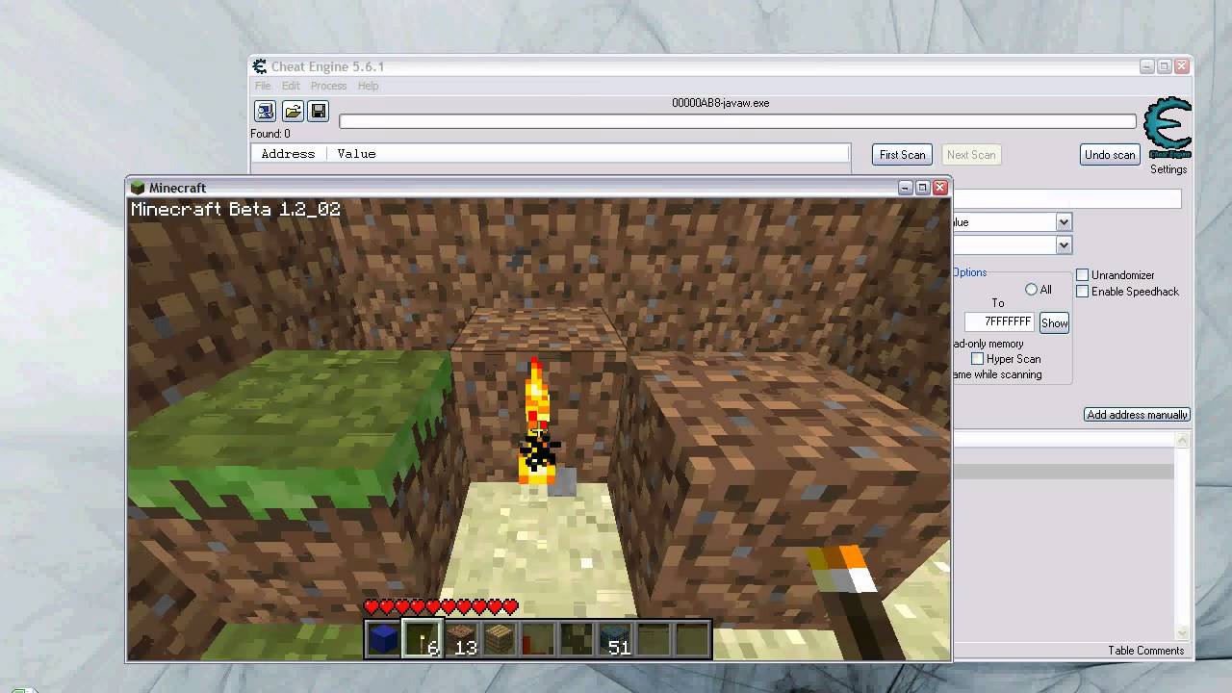Screen dimensions: 1232x693
Task: Click the Next Scan button
Action: point(971,155)
